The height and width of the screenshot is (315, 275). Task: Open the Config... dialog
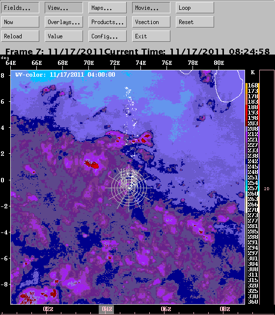click(x=108, y=36)
